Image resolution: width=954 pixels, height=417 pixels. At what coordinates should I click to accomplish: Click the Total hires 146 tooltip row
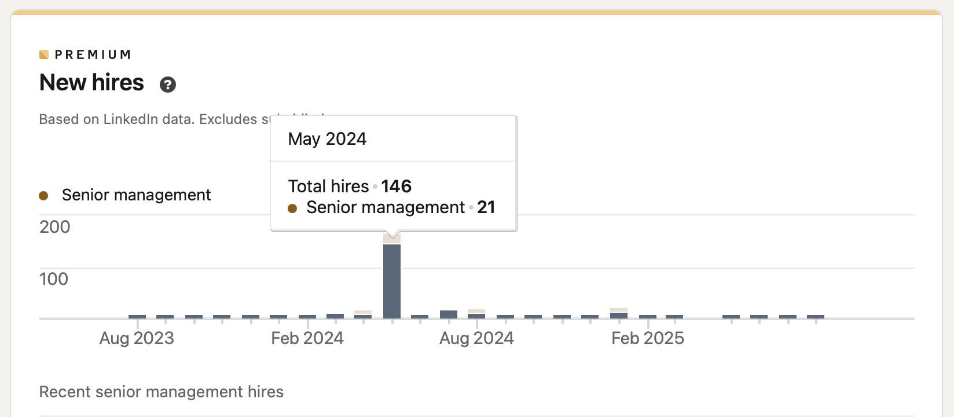[350, 186]
